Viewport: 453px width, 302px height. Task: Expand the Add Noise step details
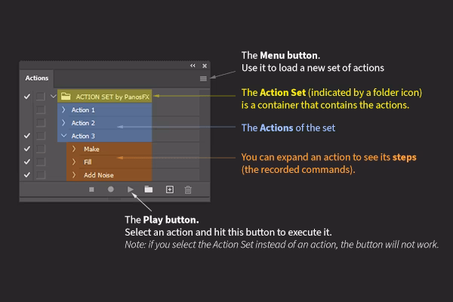(74, 174)
